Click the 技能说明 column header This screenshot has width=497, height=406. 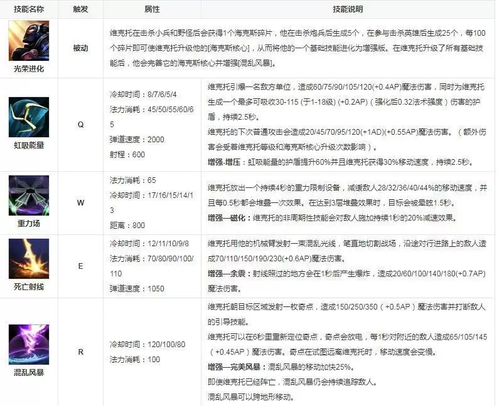coord(348,9)
